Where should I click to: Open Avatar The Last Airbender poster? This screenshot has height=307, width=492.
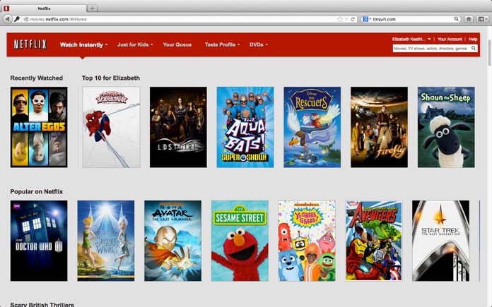173,241
